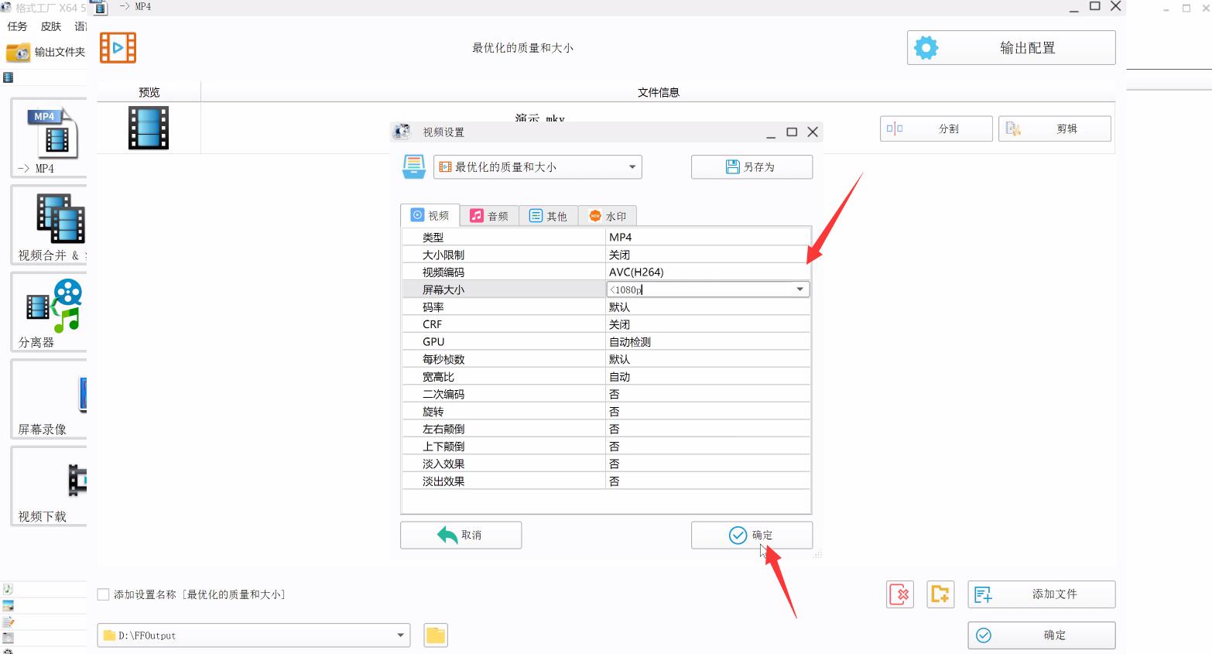Click the 剪辑 button
1212x654 pixels.
[x=1054, y=128]
